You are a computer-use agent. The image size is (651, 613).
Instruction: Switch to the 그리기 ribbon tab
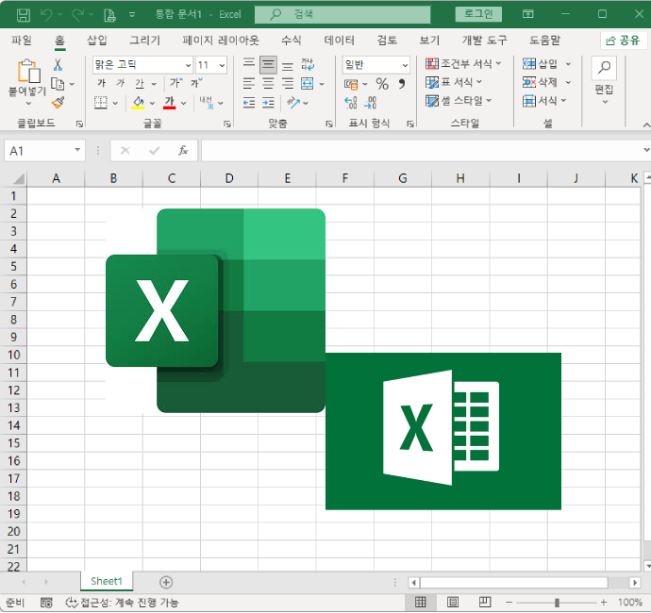tap(144, 41)
